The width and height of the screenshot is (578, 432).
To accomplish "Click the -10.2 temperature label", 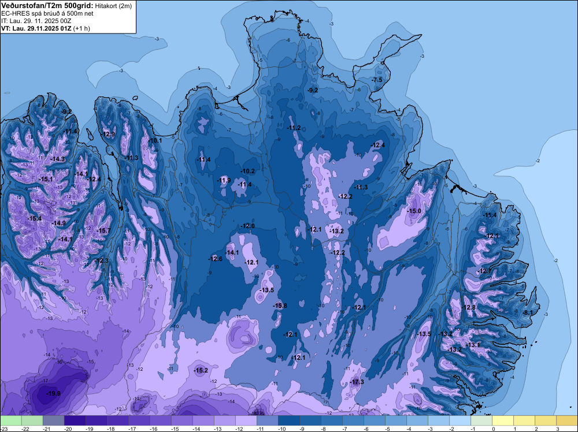I will 248,172.
